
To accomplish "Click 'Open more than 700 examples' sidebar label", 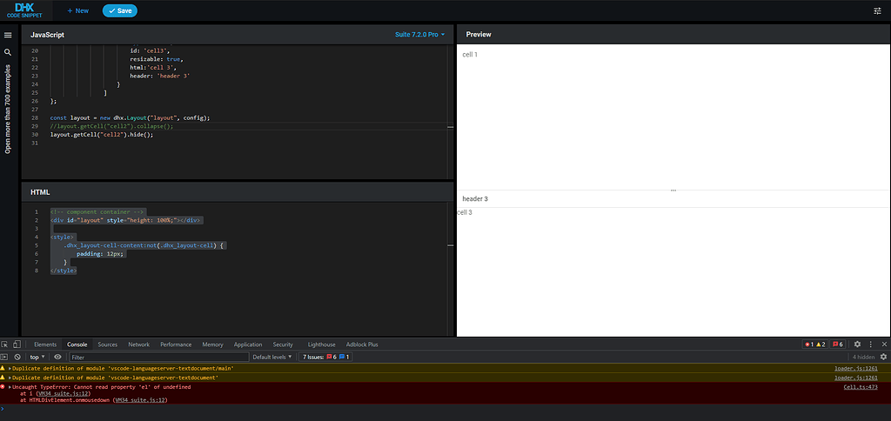I will [8, 109].
